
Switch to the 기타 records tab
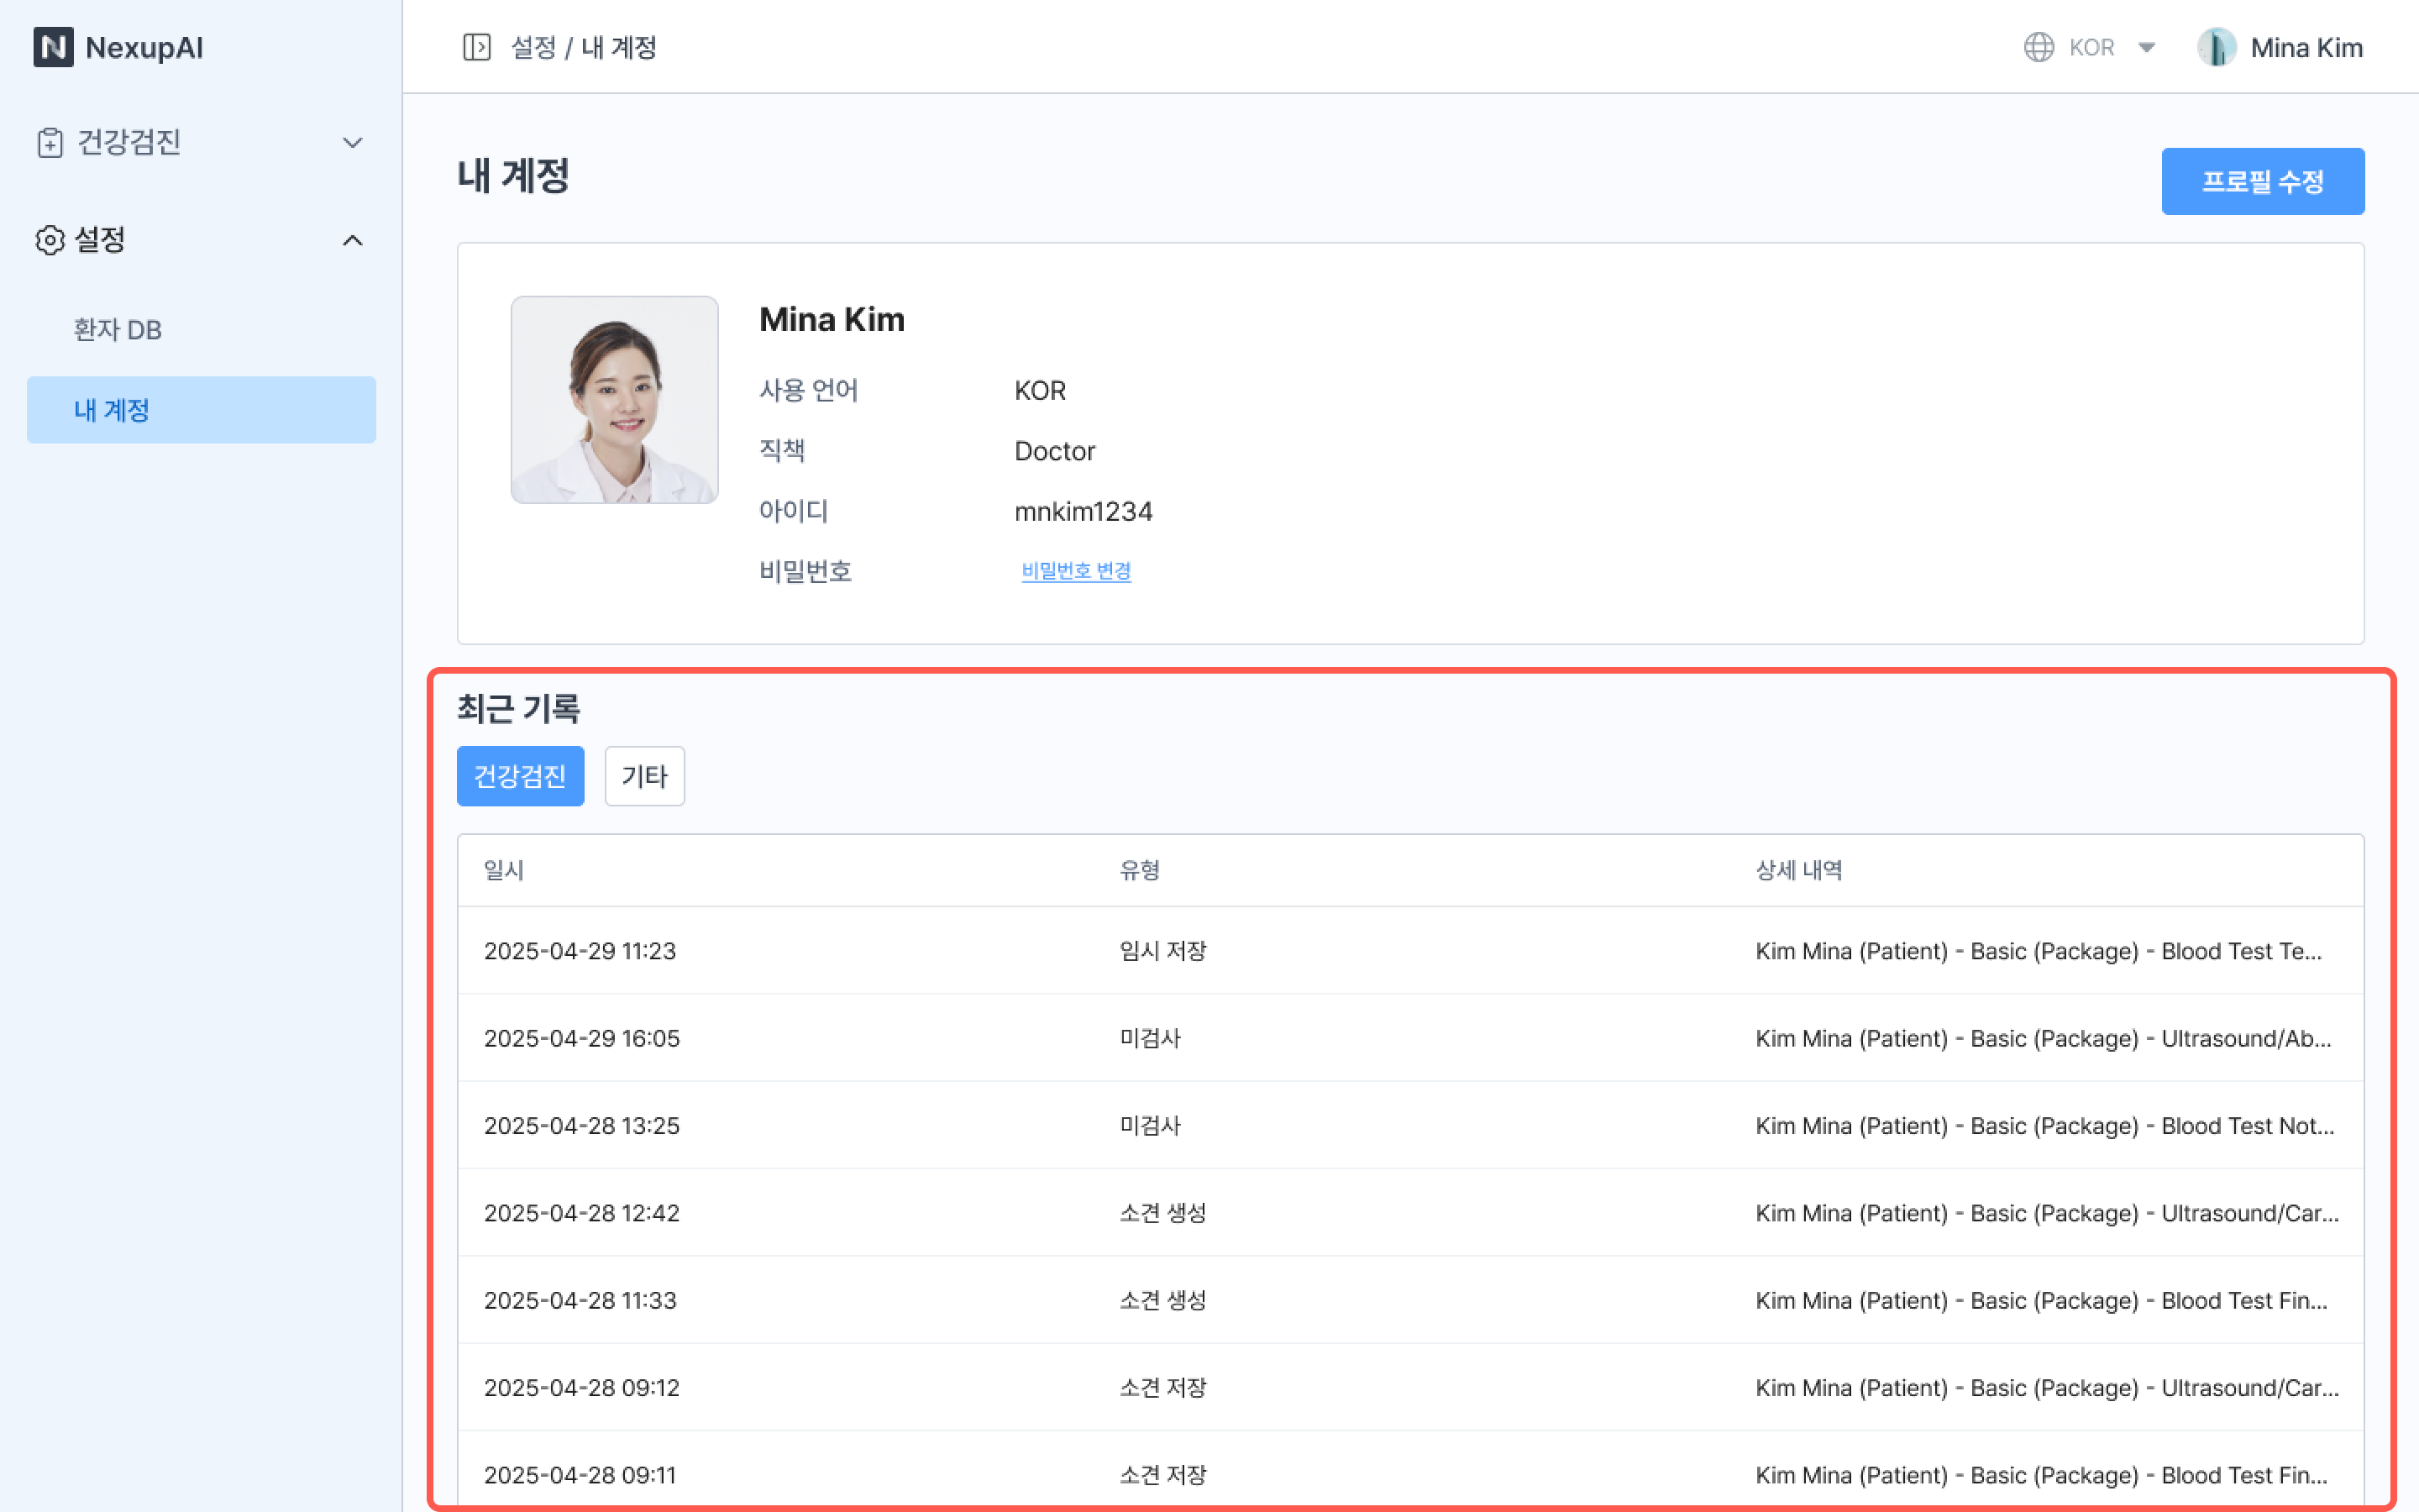click(x=643, y=776)
